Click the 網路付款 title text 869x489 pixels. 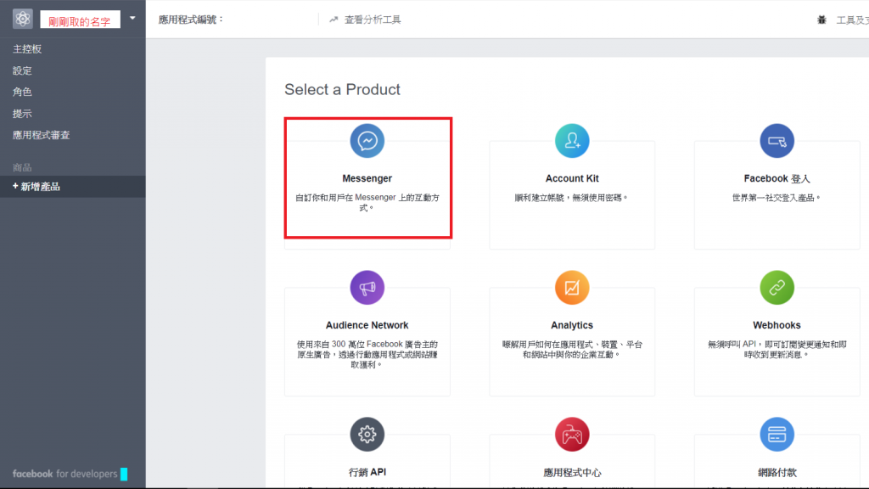(777, 473)
